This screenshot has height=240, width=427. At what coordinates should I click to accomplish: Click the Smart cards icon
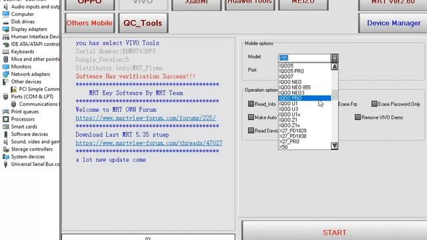pos(6,127)
